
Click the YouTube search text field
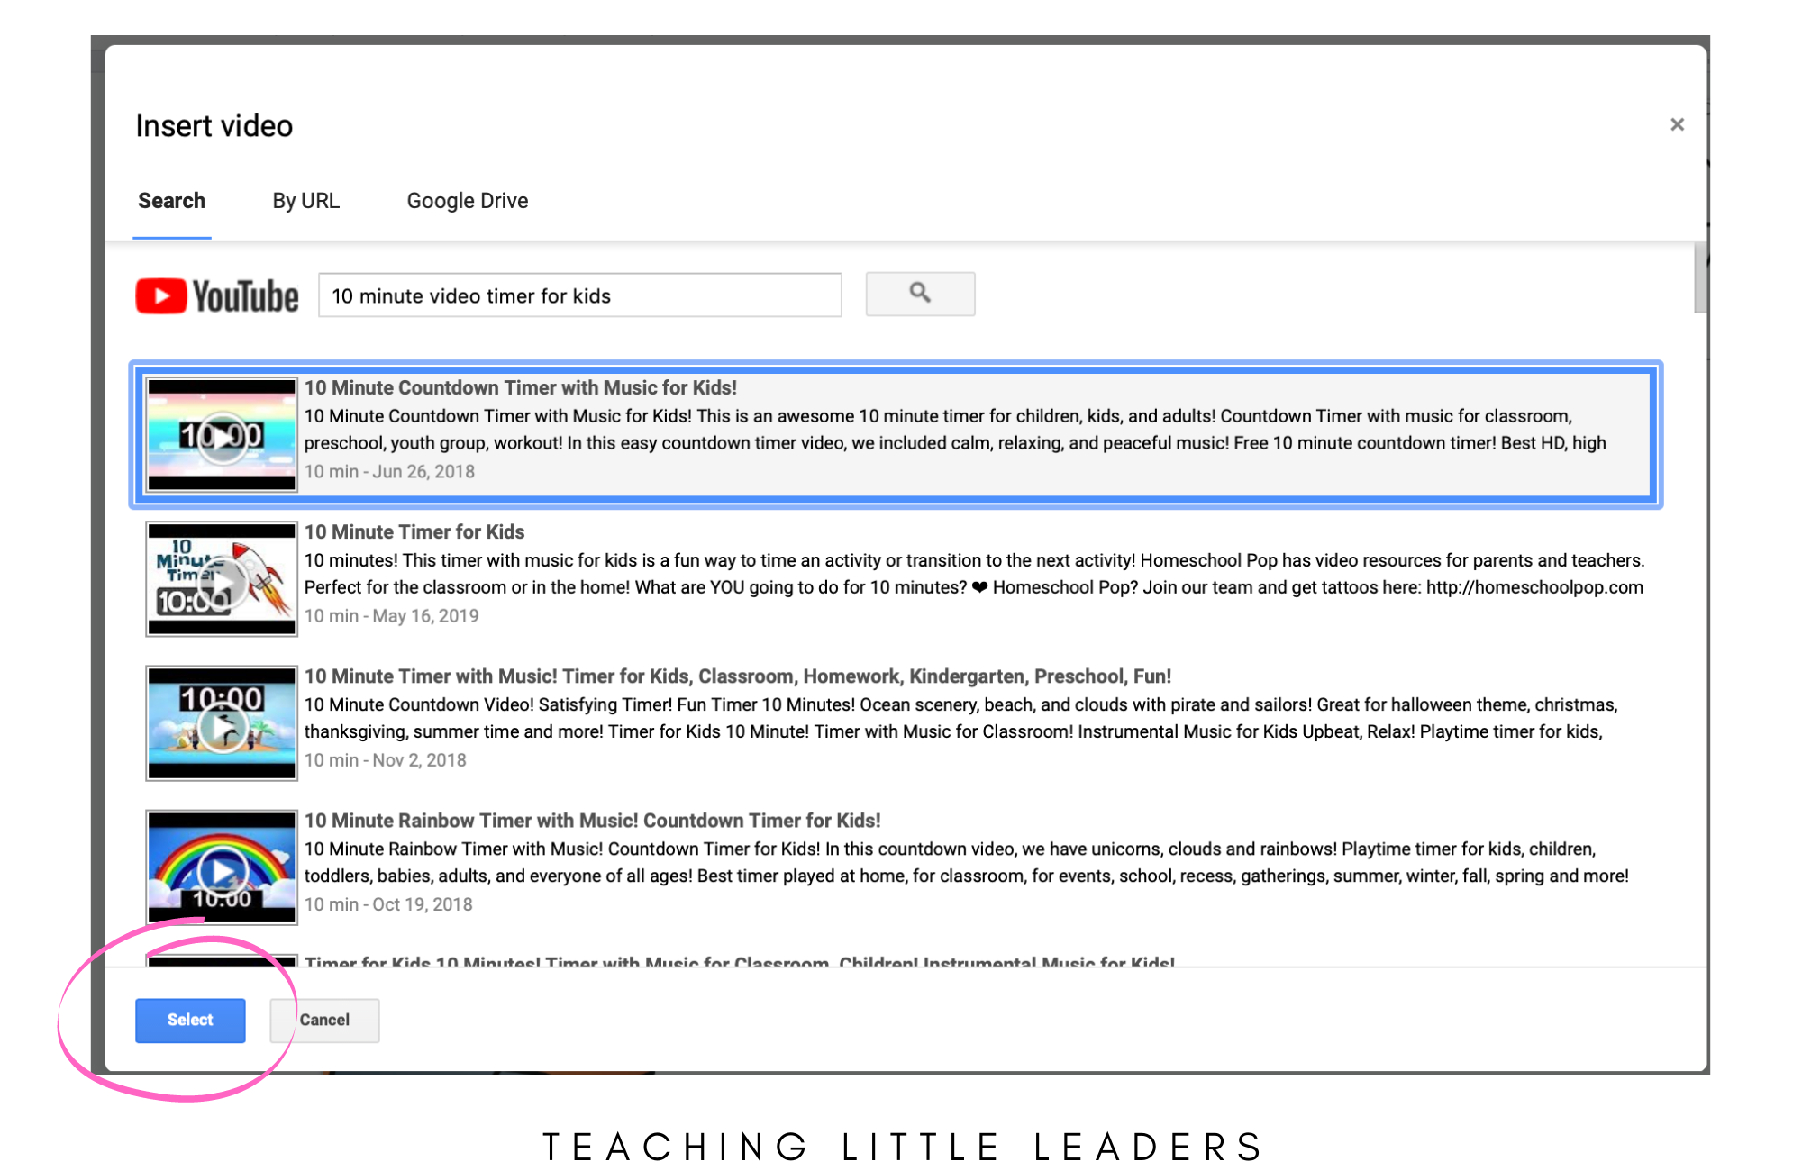tap(579, 296)
